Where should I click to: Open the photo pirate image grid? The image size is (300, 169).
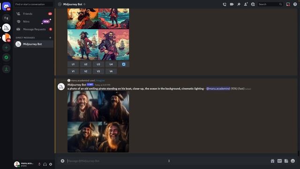(98, 122)
